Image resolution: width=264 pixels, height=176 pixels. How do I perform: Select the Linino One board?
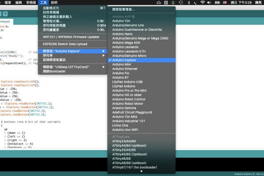(x=141, y=125)
